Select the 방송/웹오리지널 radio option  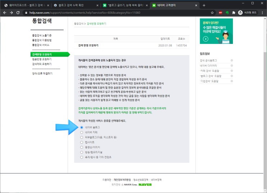point(82,152)
